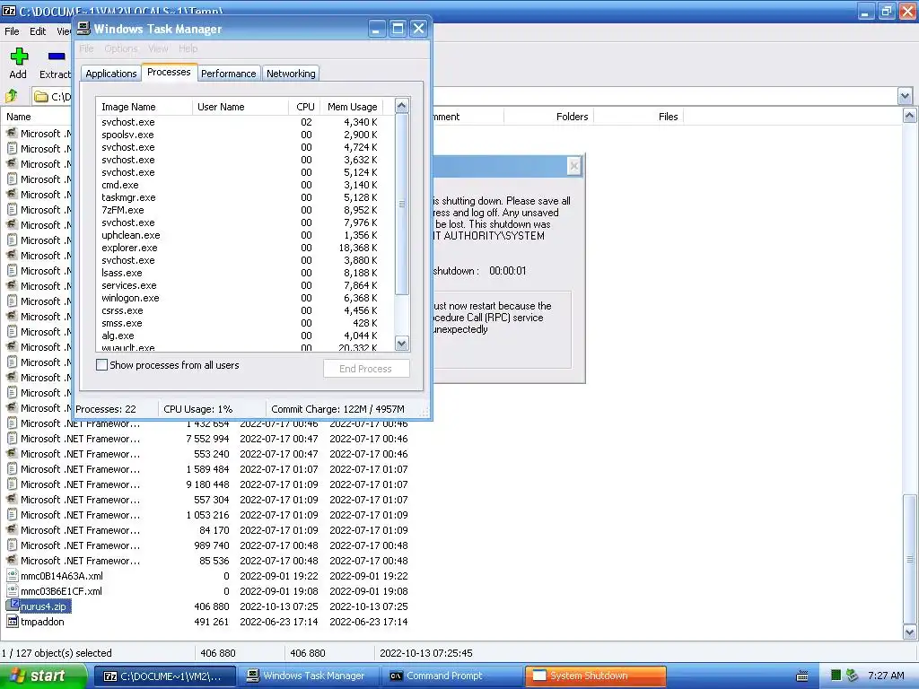Switch to System Shutdown taskbar button
Screen dimensions: 919x689
coord(596,676)
